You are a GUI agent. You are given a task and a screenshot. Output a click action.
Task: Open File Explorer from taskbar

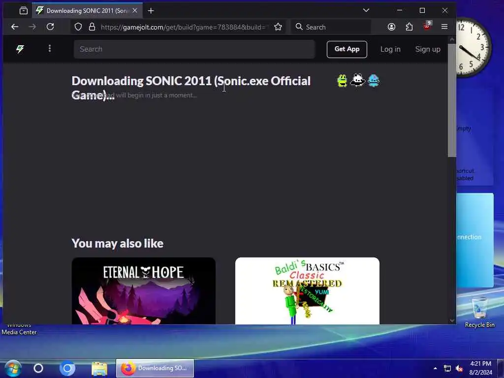(99, 369)
